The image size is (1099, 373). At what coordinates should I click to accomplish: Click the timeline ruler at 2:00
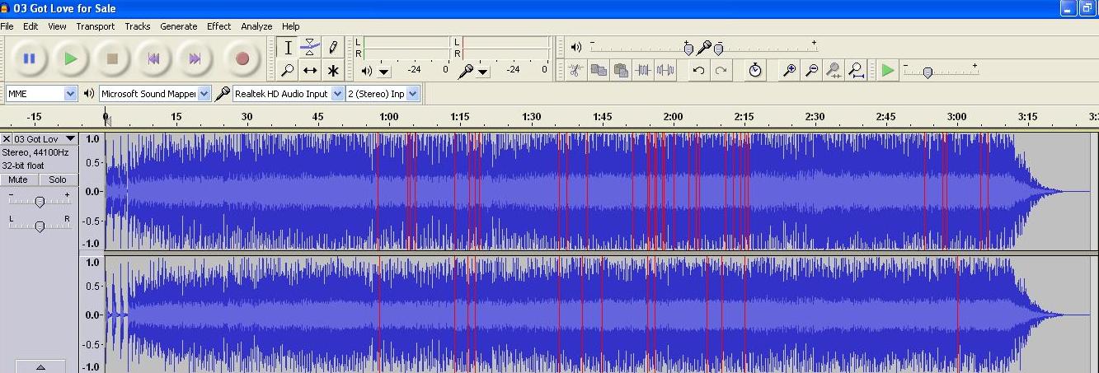(674, 117)
